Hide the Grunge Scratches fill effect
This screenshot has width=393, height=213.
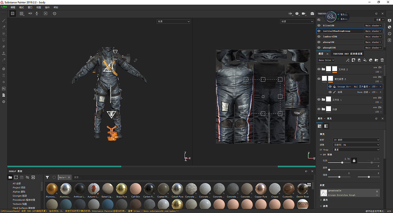pyautogui.click(x=330, y=87)
